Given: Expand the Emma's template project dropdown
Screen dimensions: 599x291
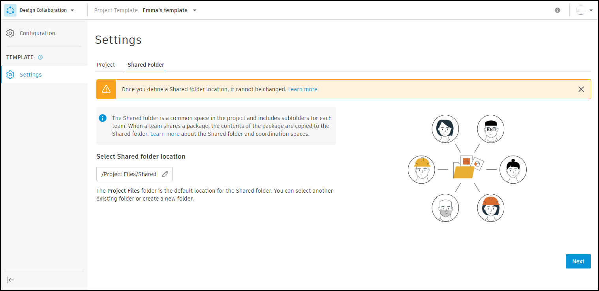Looking at the screenshot, I should [195, 10].
